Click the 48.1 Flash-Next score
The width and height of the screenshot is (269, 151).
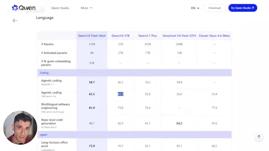[x=92, y=123]
